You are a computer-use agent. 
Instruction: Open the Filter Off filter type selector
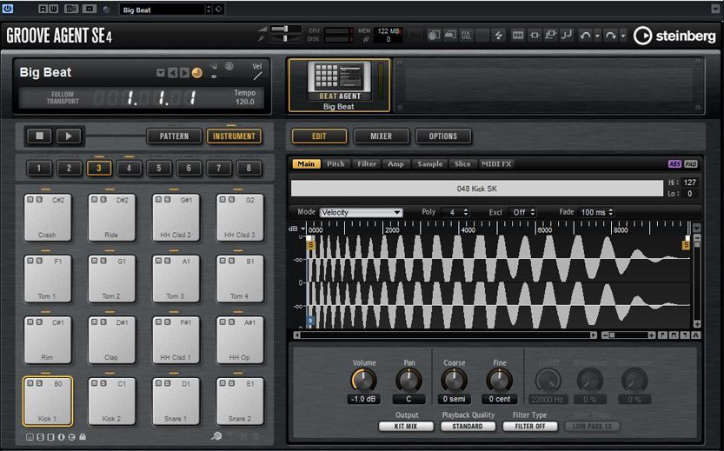(x=530, y=427)
